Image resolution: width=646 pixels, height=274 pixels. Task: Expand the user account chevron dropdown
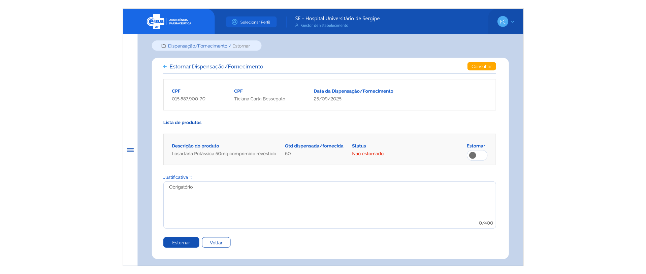tap(513, 22)
